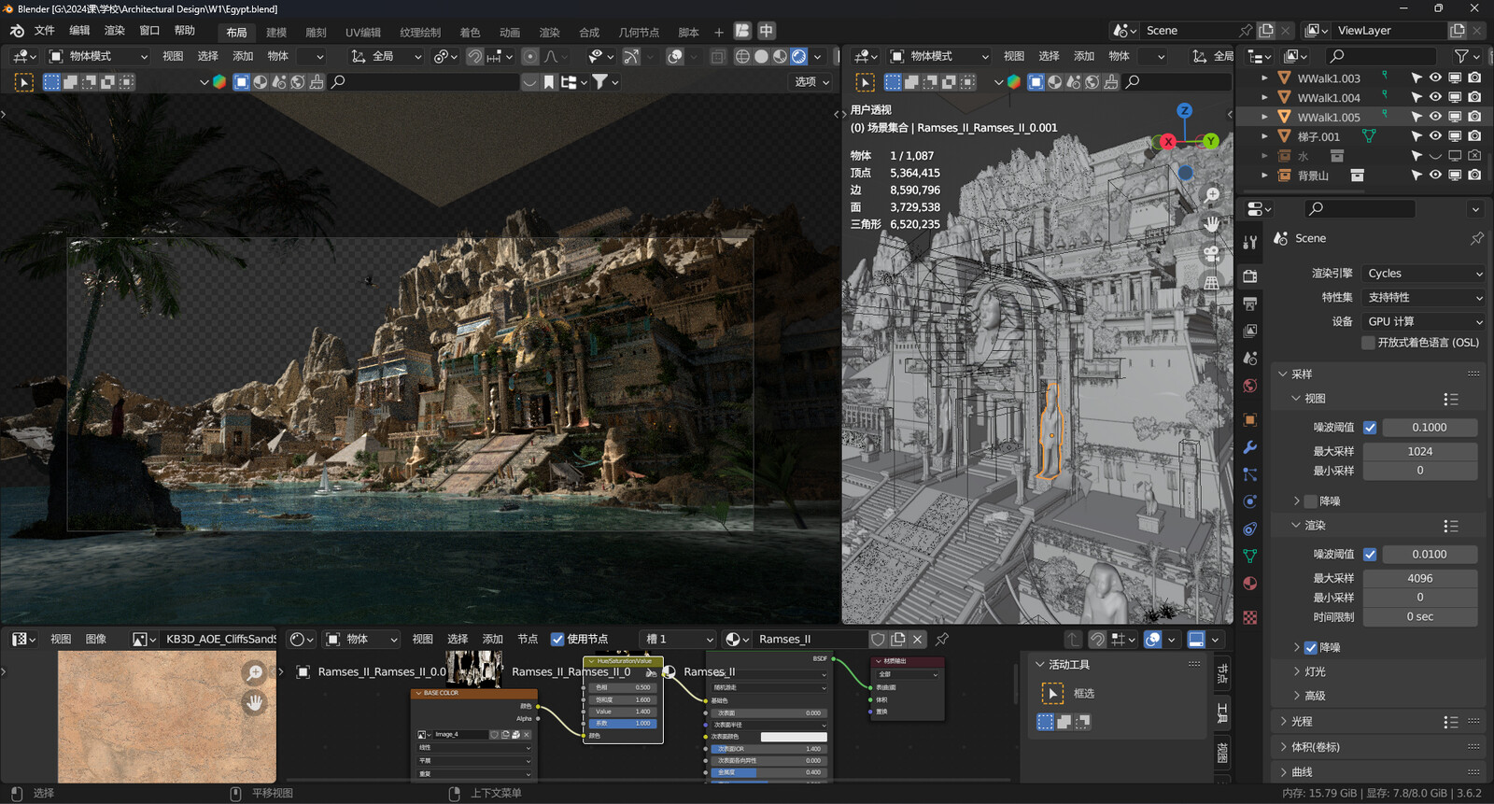Open the Output properties tab icon

(1250, 303)
